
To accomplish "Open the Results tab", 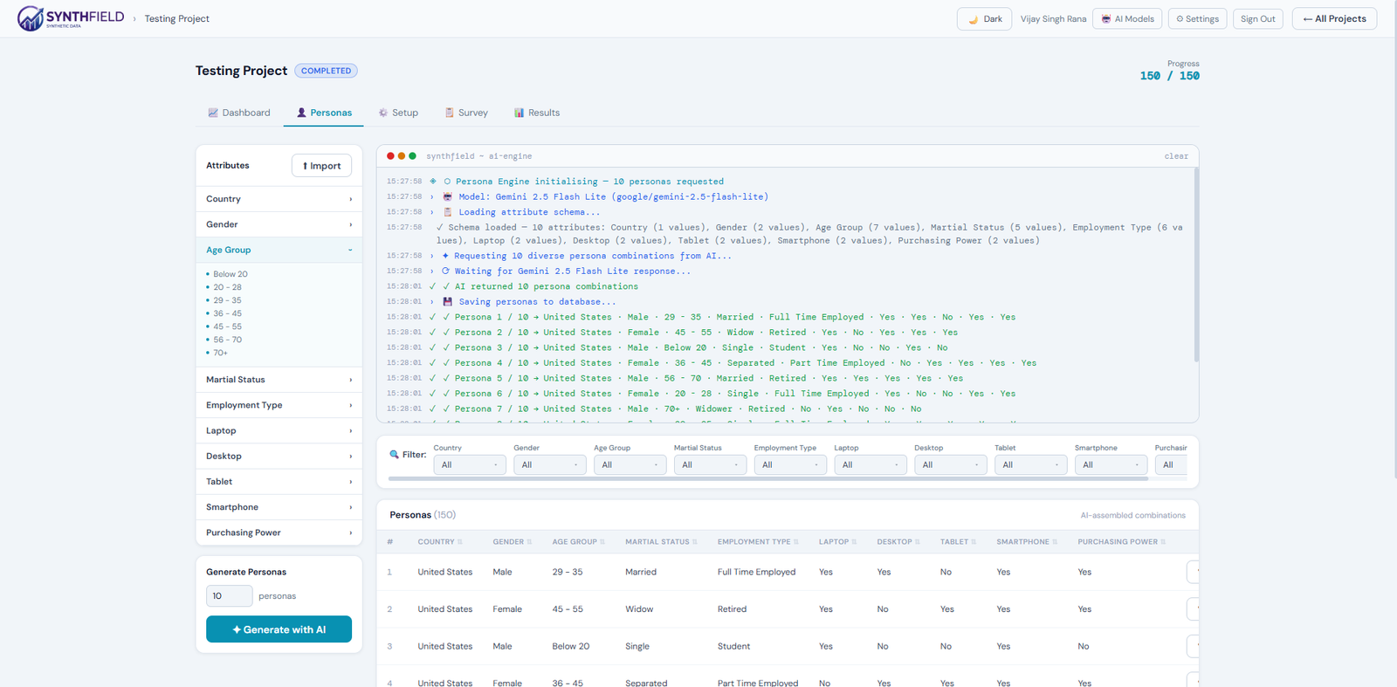I will (x=537, y=113).
